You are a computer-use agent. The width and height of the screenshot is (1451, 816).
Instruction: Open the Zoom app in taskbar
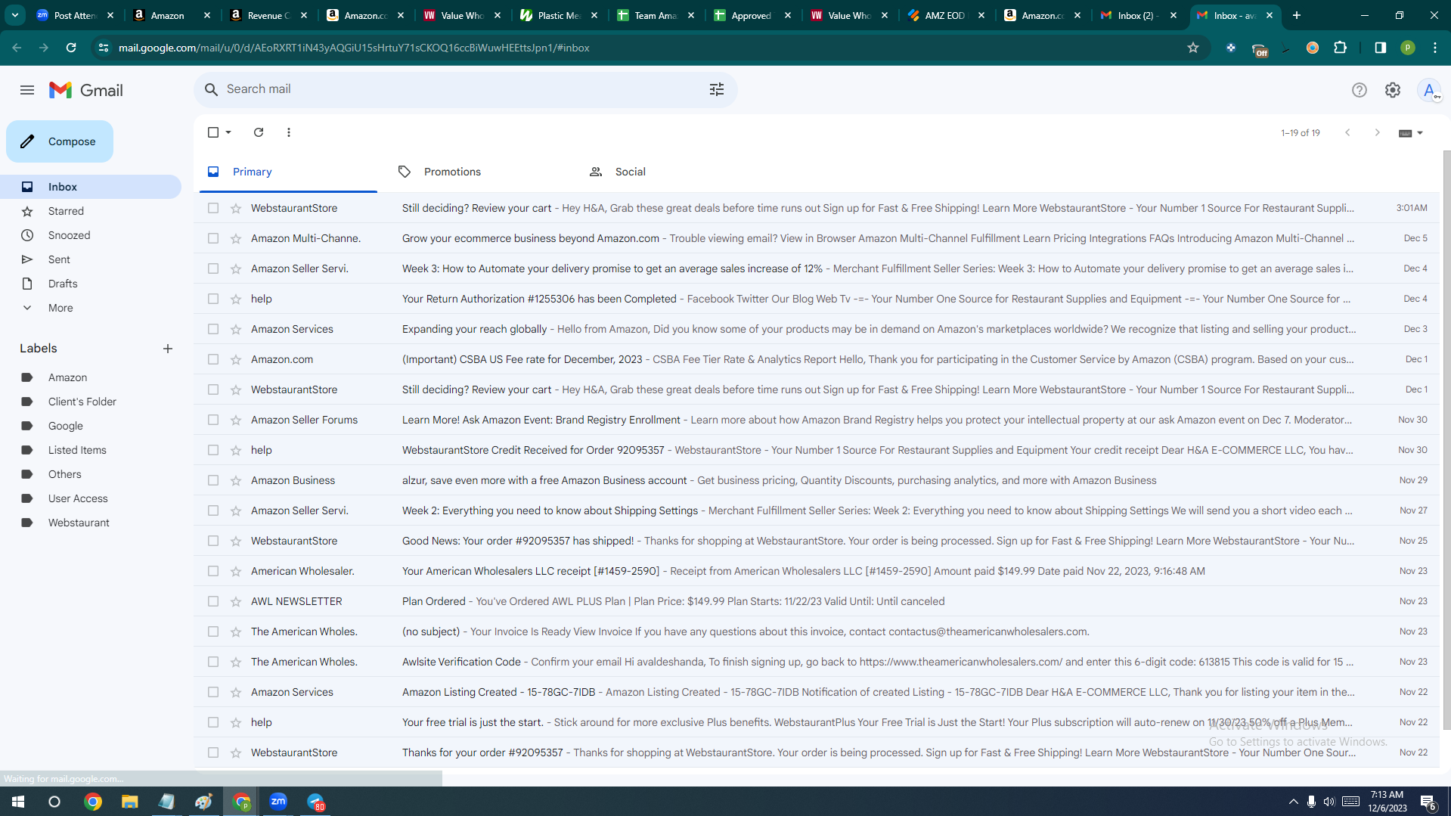tap(278, 801)
